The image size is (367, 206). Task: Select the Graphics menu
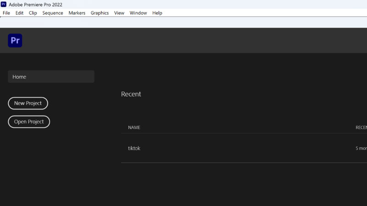(100, 13)
